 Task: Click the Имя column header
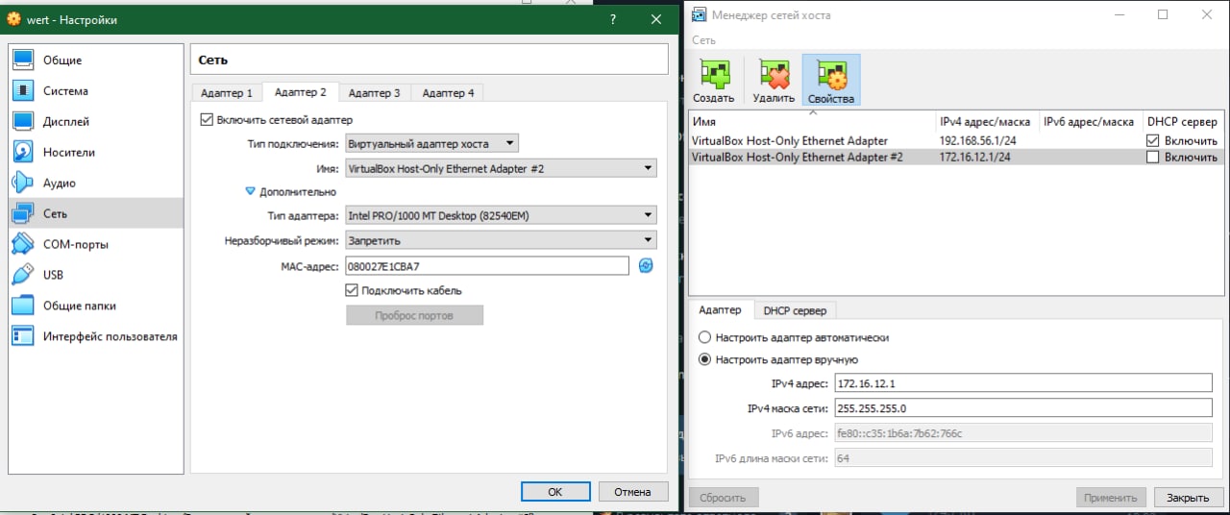point(812,122)
